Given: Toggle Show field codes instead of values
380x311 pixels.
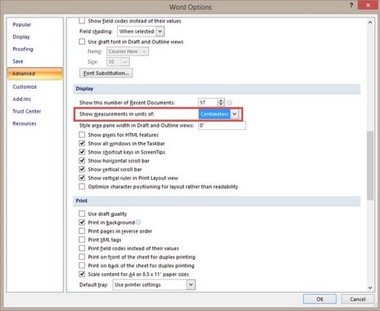Looking at the screenshot, I should click(x=82, y=21).
